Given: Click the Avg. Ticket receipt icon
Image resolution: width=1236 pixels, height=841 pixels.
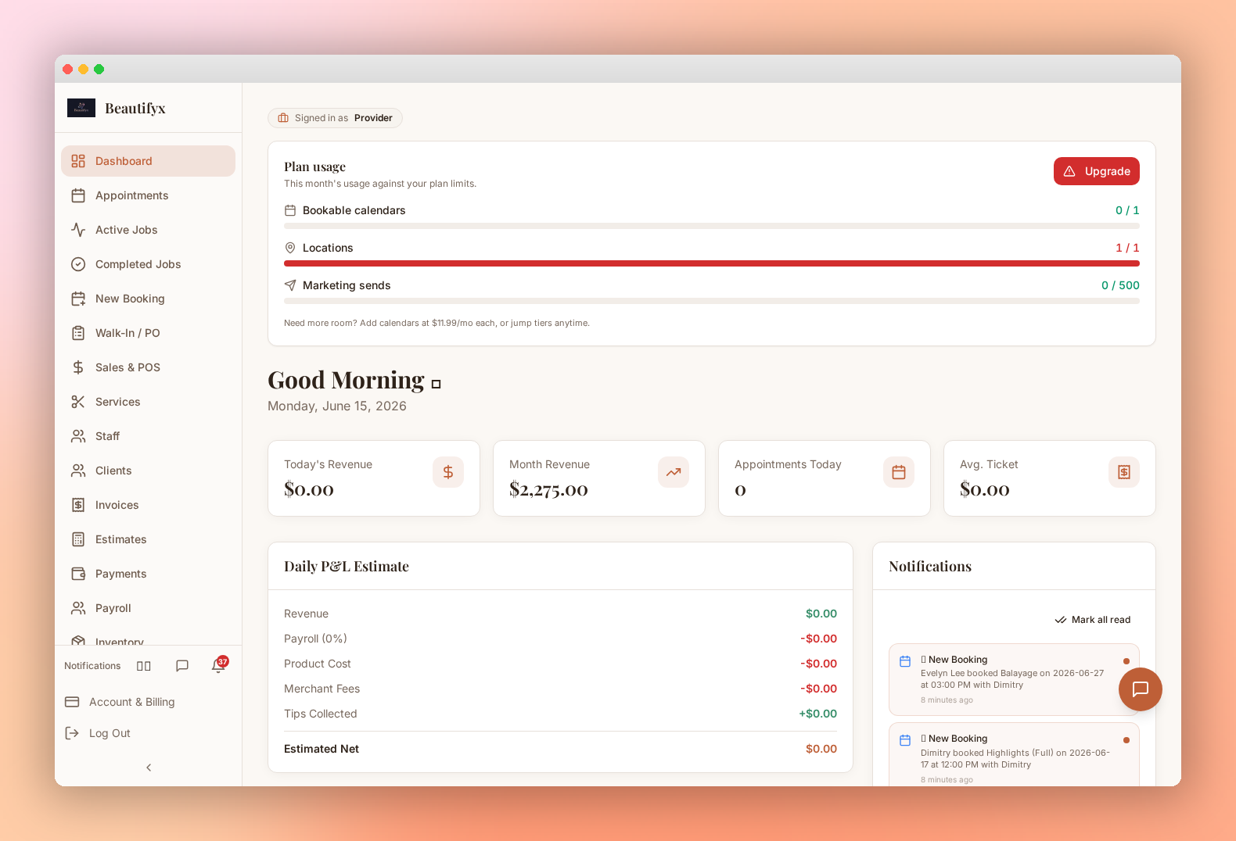Looking at the screenshot, I should click(x=1124, y=472).
